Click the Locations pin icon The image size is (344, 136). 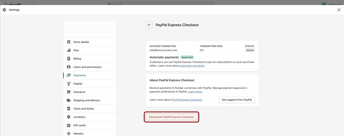tap(69, 117)
